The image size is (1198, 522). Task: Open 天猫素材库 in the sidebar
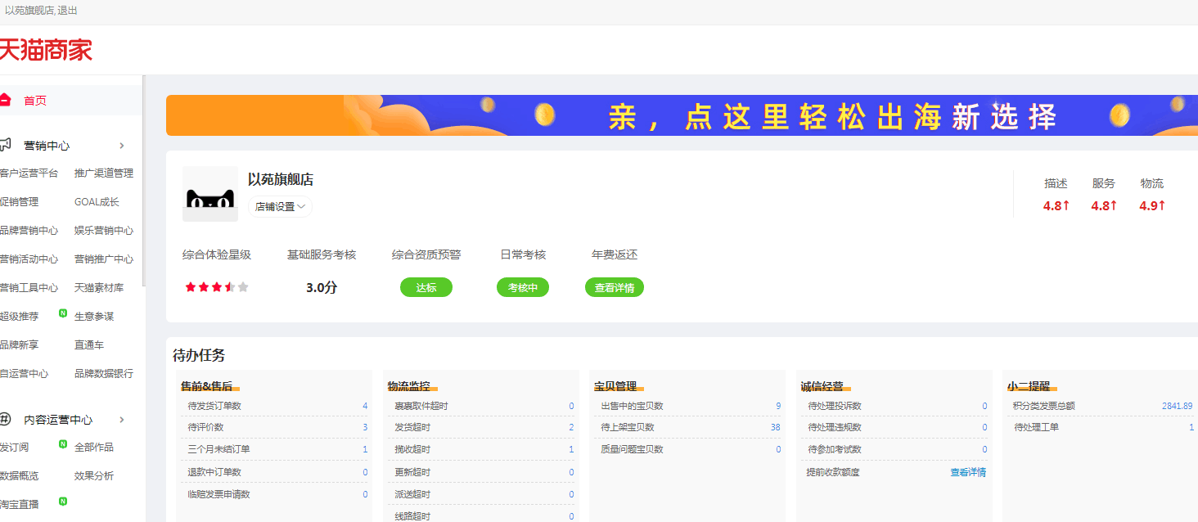pos(99,288)
